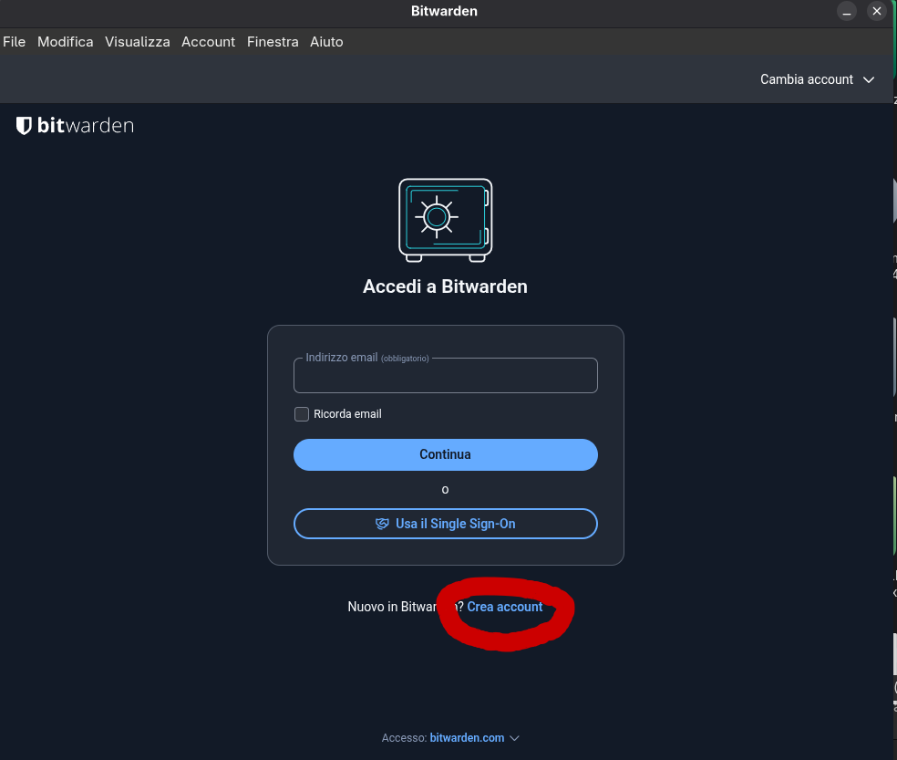Open the Cambia account dropdown
Viewport: 897px width, 760px height.
pyautogui.click(x=817, y=79)
